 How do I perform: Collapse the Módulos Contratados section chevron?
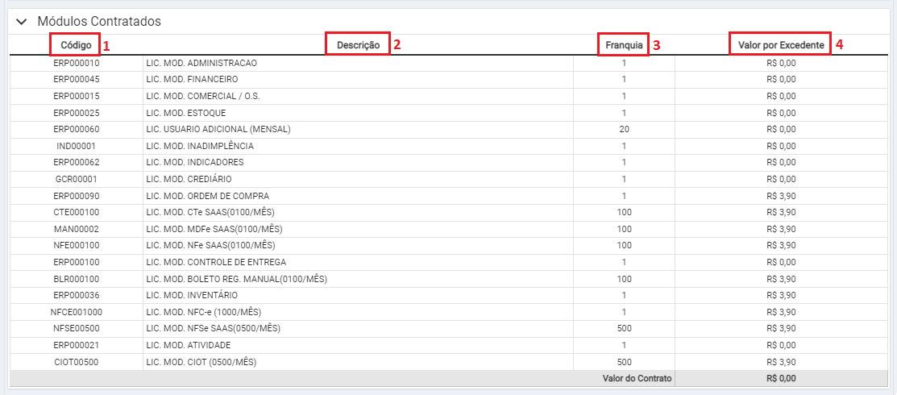22,22
